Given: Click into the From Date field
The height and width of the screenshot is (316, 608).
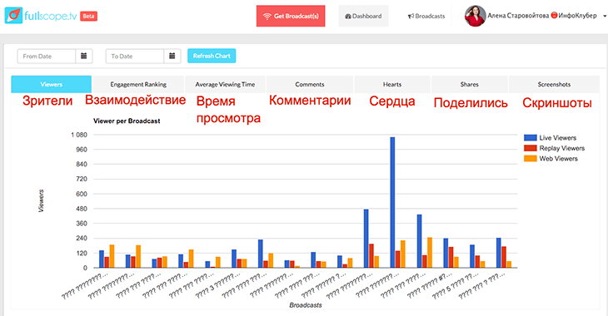Looking at the screenshot, I should point(47,57).
